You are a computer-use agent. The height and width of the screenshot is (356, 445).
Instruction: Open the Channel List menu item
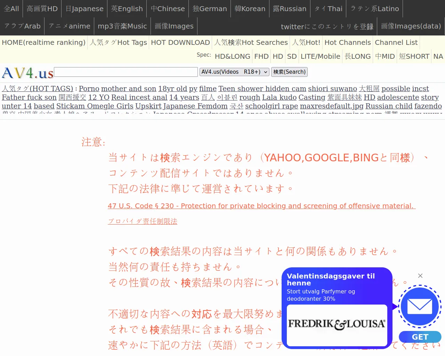tap(396, 42)
